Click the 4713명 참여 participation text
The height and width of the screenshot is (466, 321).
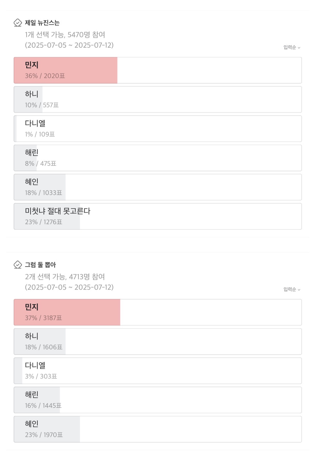[x=87, y=277]
